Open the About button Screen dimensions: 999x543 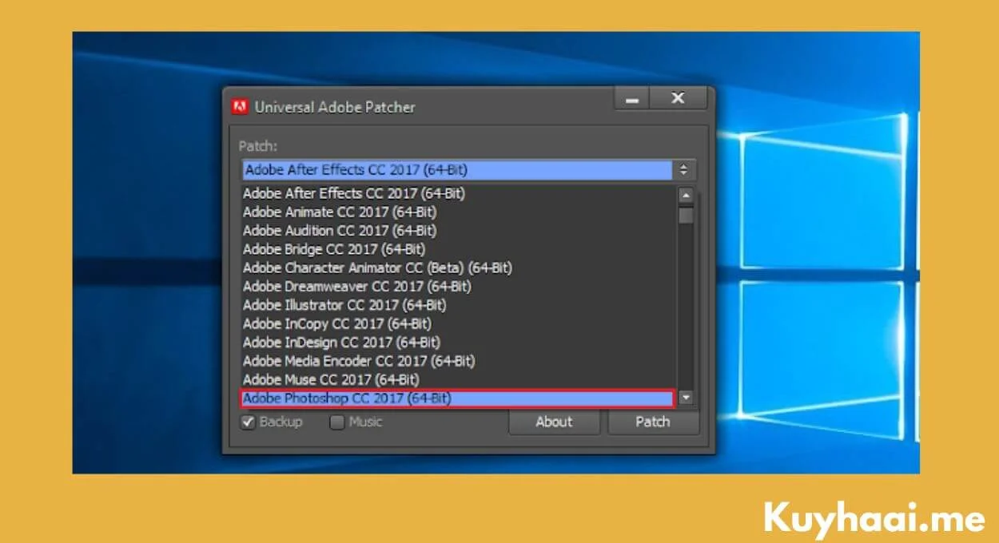[554, 422]
